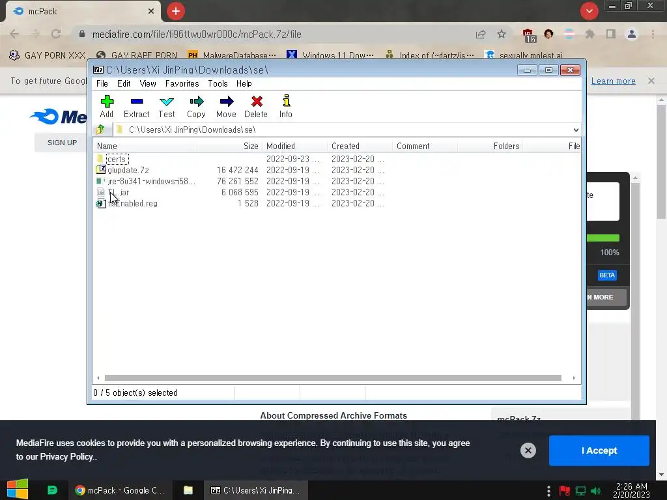The image size is (667, 500).
Task: Click the horizontal scrollbar in file list
Action: point(333,378)
